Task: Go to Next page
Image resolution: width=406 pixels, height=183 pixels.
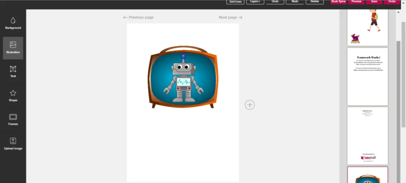Action: coord(230,17)
